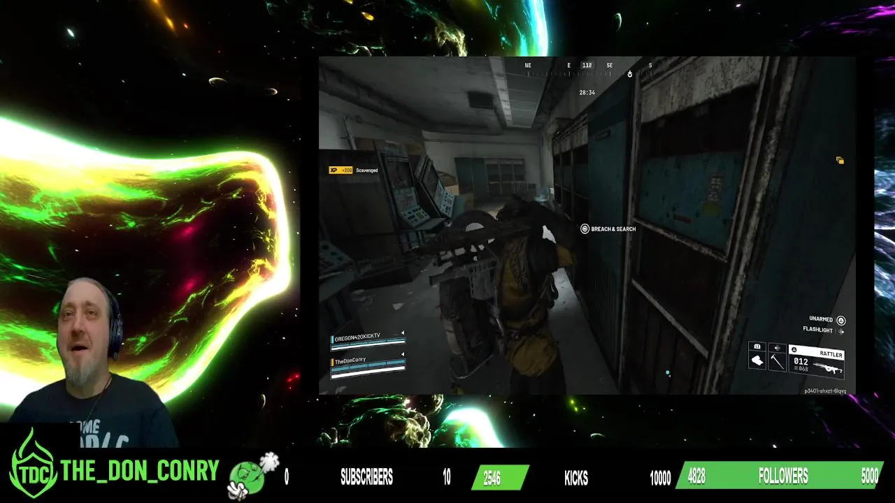Click the FOLLOWERS label
The image size is (895, 503).
[x=783, y=476]
